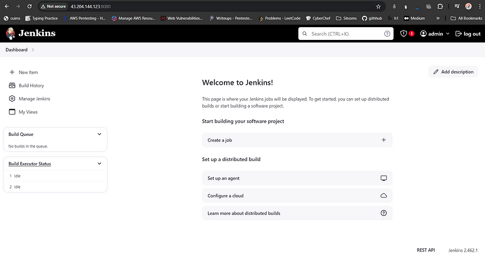485x259 pixels.
Task: Open Build History in sidebar
Action: pyautogui.click(x=31, y=85)
